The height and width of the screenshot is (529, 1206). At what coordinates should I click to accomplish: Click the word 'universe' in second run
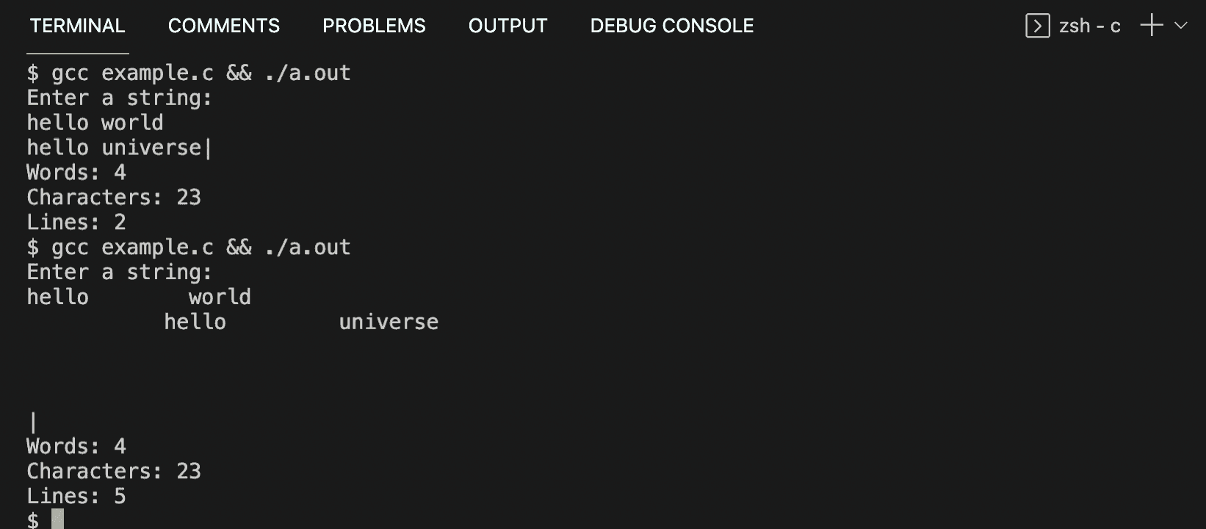pos(389,322)
